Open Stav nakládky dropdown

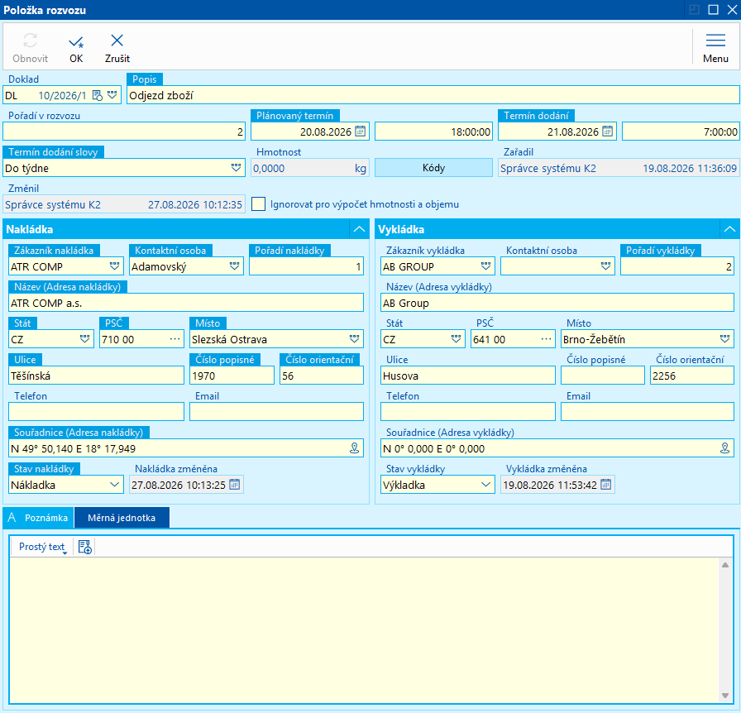[114, 485]
